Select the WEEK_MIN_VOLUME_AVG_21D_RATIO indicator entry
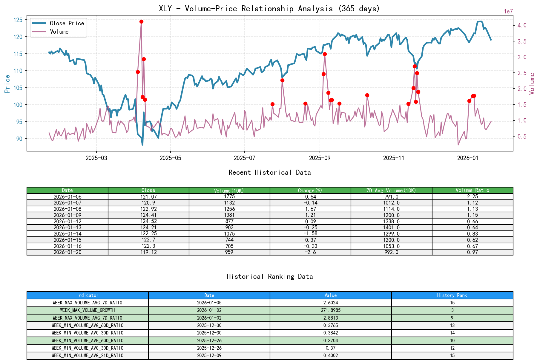 click(88, 355)
